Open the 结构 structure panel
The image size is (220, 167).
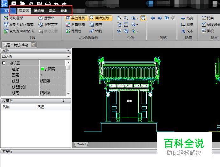point(96,31)
